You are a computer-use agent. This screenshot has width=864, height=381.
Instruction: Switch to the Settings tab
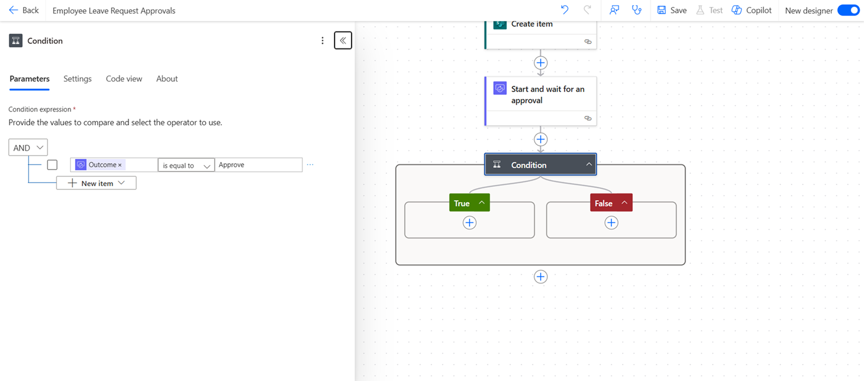(77, 79)
